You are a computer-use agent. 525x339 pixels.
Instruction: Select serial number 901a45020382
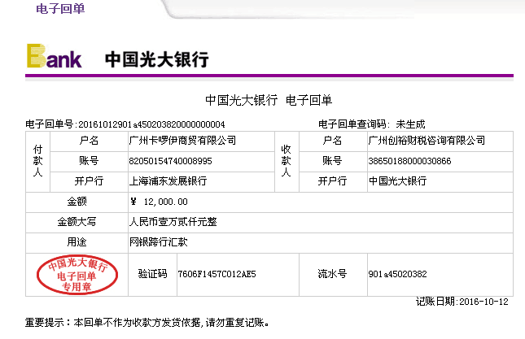click(398, 274)
